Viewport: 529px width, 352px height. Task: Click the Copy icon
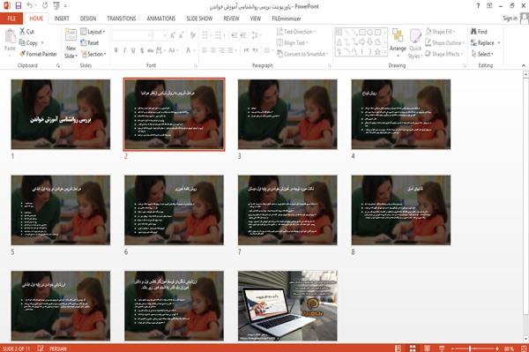pos(22,42)
